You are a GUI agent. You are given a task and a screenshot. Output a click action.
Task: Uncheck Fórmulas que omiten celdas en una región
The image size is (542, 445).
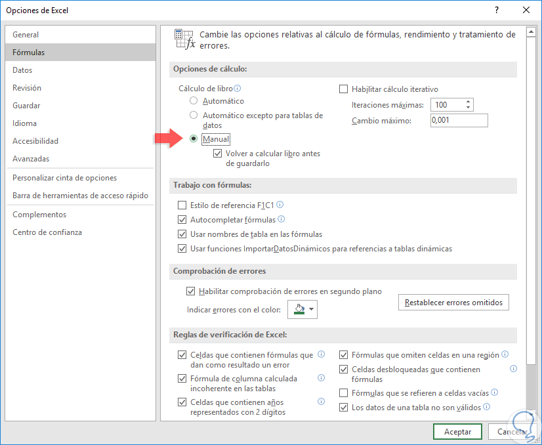(343, 355)
